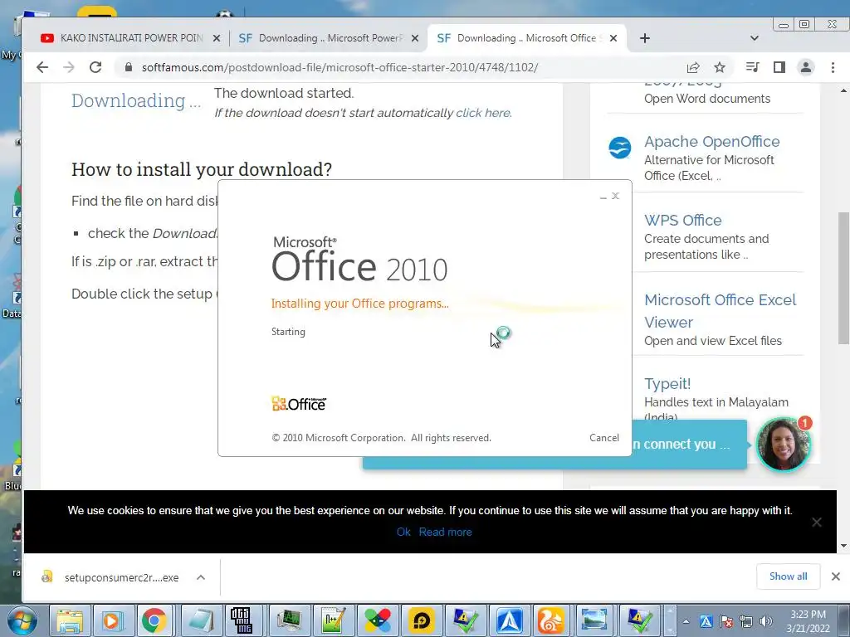850x637 pixels.
Task: Click the volume speaker tray icon
Action: pyautogui.click(x=766, y=621)
